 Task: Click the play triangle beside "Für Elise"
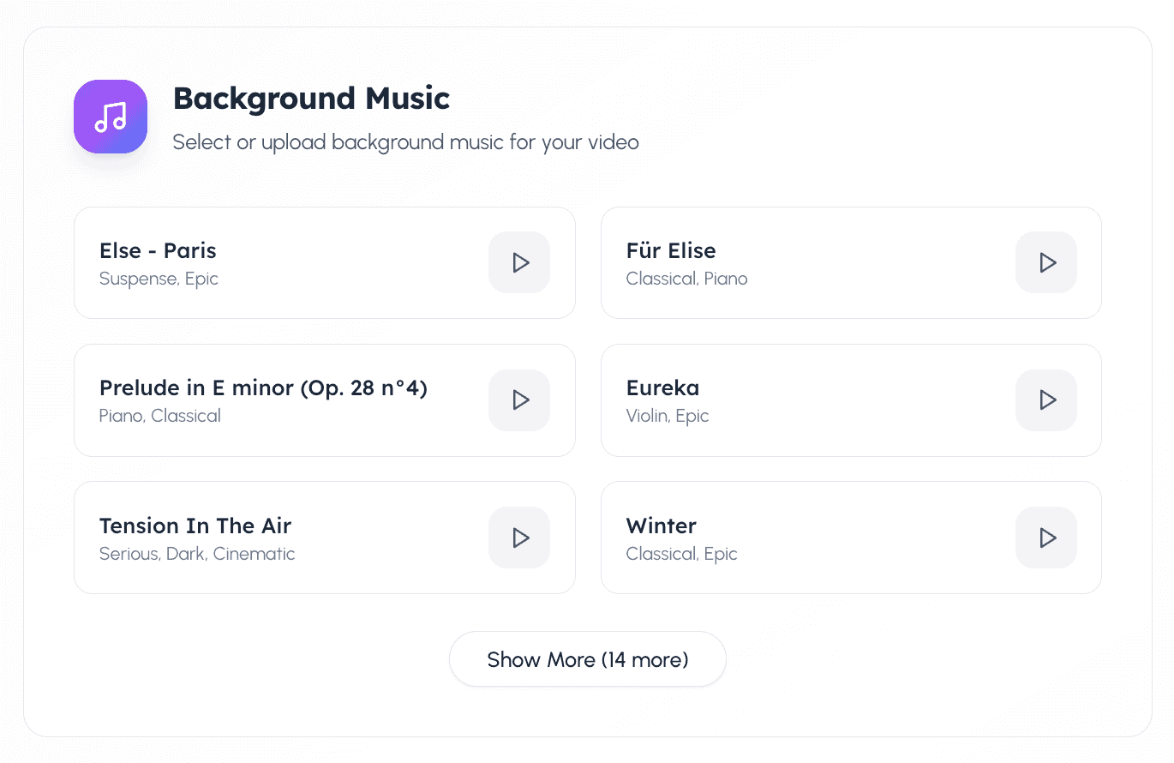(1045, 262)
